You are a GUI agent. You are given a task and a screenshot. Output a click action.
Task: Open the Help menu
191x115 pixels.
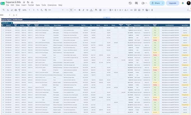[60, 5]
